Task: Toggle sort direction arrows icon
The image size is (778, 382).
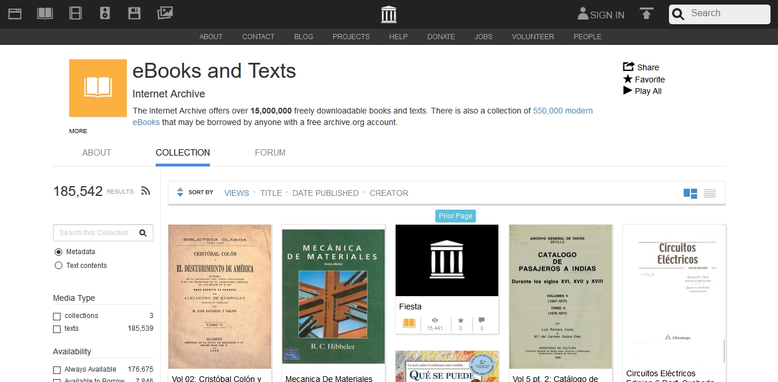Action: click(180, 192)
